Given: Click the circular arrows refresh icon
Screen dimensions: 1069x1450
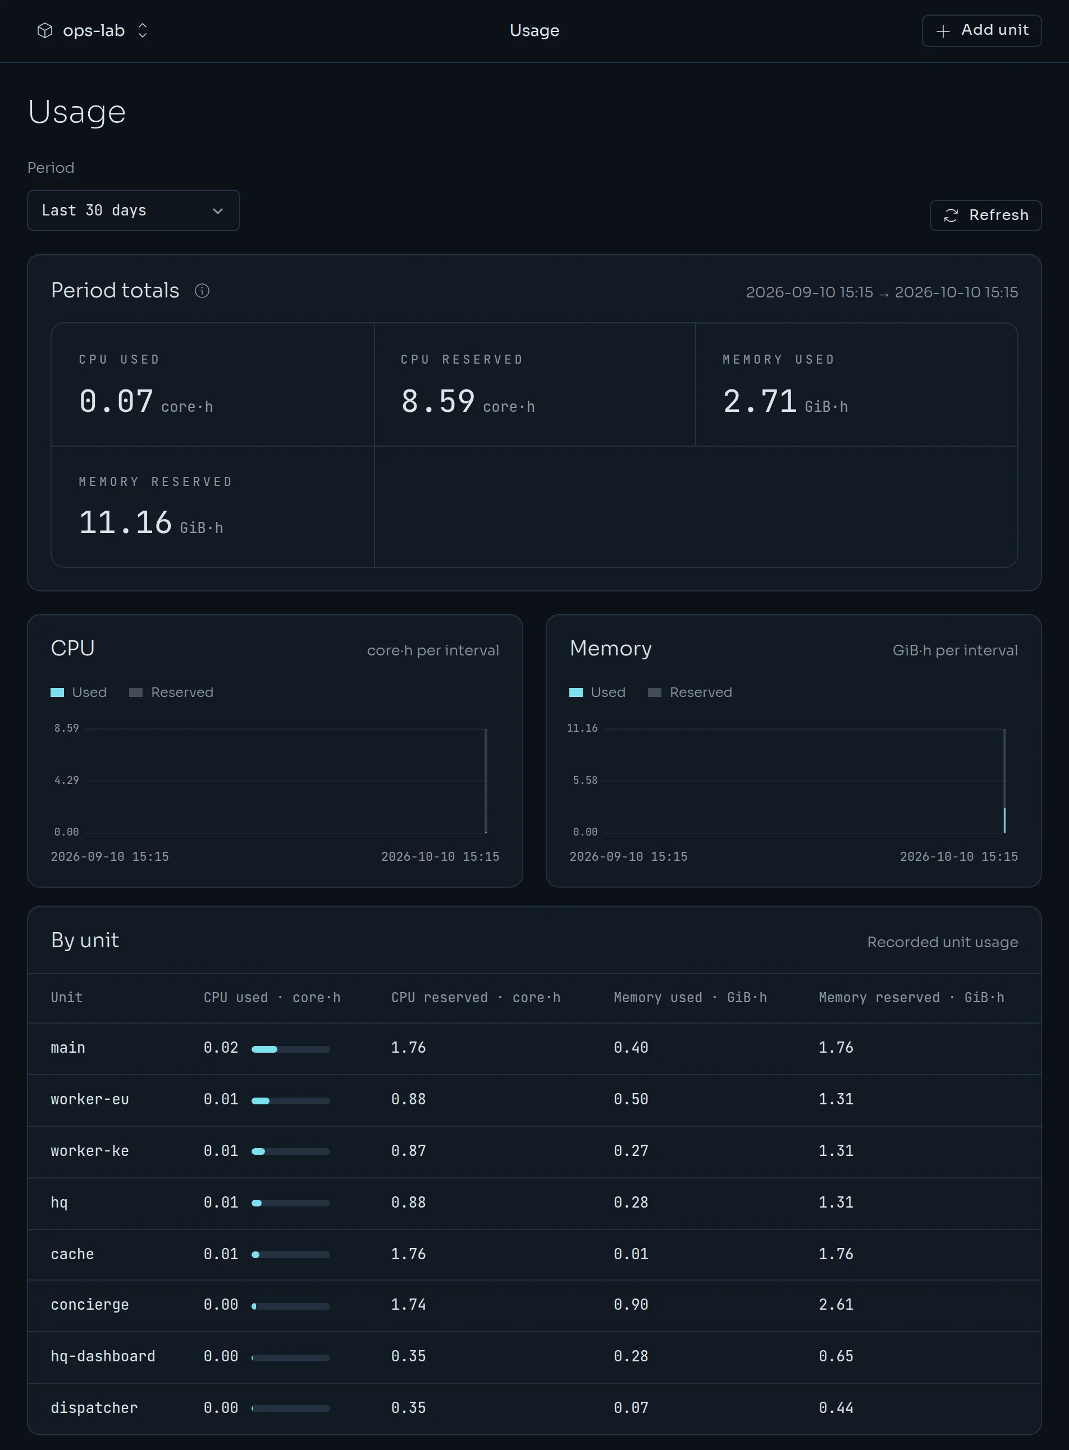Looking at the screenshot, I should (951, 215).
